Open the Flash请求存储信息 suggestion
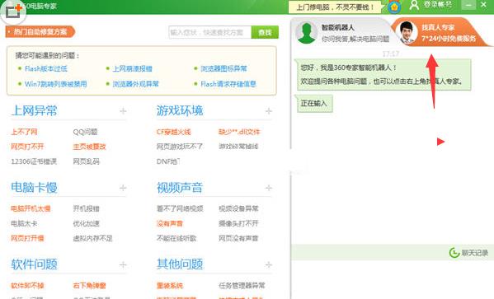Screen dimensions: 494x299 228,84
